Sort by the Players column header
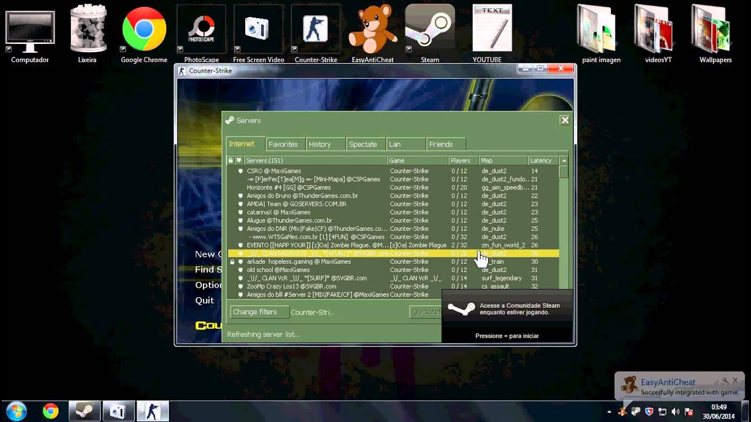Image resolution: width=751 pixels, height=422 pixels. point(464,160)
